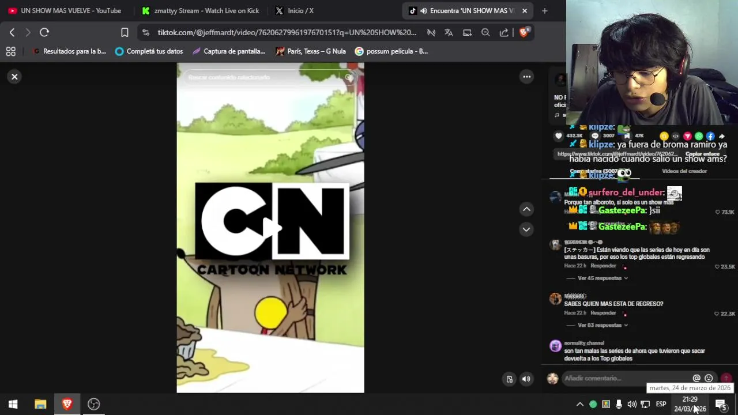Open 'possum pelicula' bookmark
This screenshot has width=738, height=415.
pos(391,51)
